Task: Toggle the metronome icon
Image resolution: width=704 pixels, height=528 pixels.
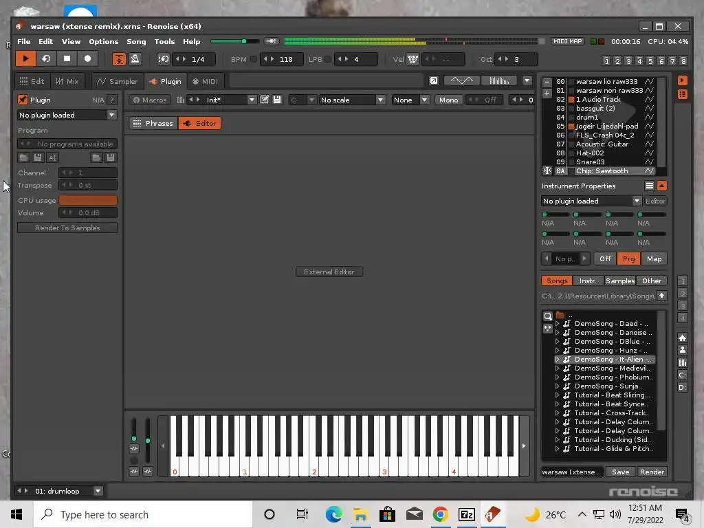Action: click(135, 59)
